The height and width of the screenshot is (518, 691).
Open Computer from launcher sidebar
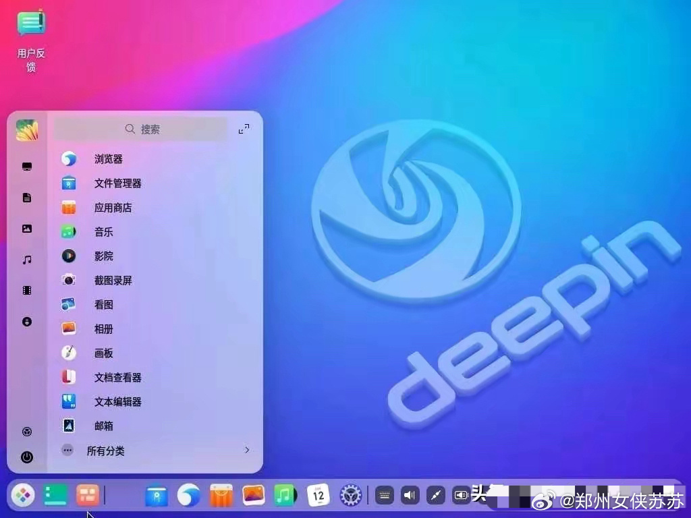[x=27, y=167]
